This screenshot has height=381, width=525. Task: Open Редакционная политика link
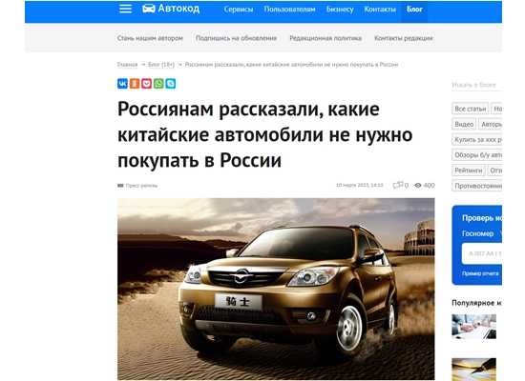[325, 38]
